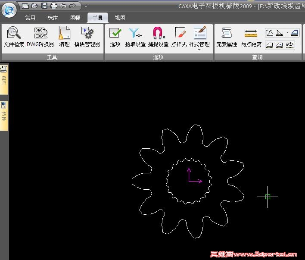This screenshot has width=305, height=260.
Task: Run the 清理 cleanup tool
Action: pyautogui.click(x=64, y=37)
